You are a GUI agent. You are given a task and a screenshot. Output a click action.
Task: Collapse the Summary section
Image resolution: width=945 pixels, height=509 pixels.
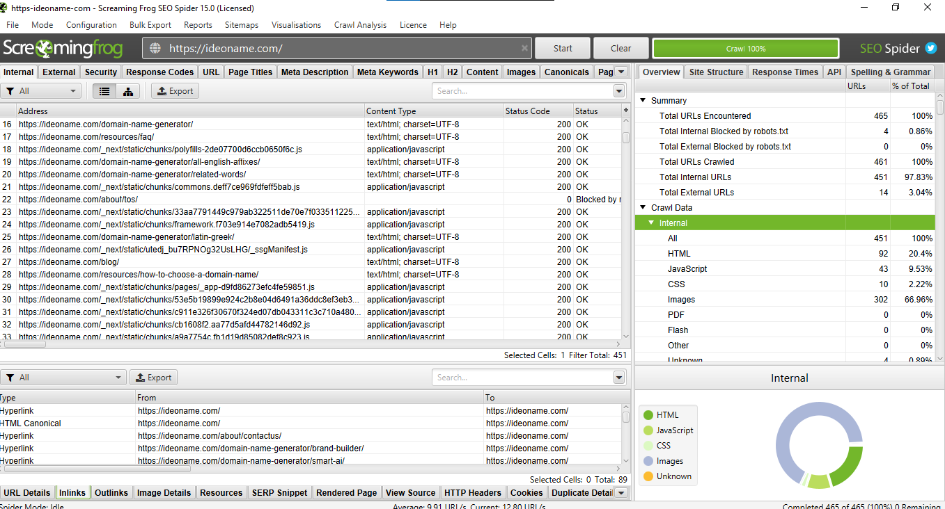pyautogui.click(x=643, y=101)
